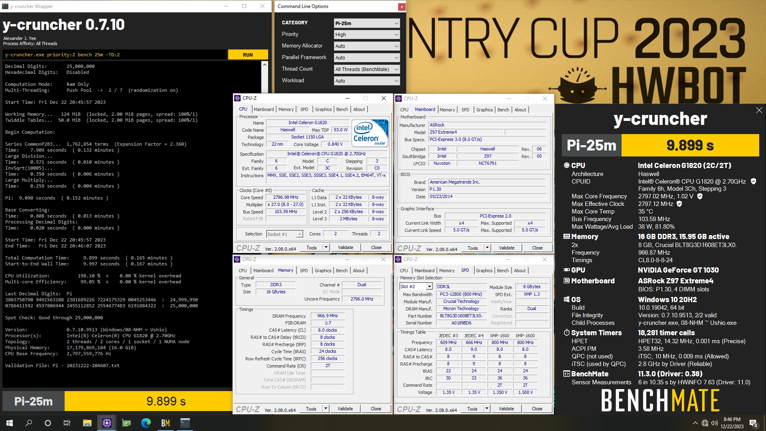The width and height of the screenshot is (766, 431).
Task: Click Close button in CPU-Z Mainboard window
Action: [537, 248]
